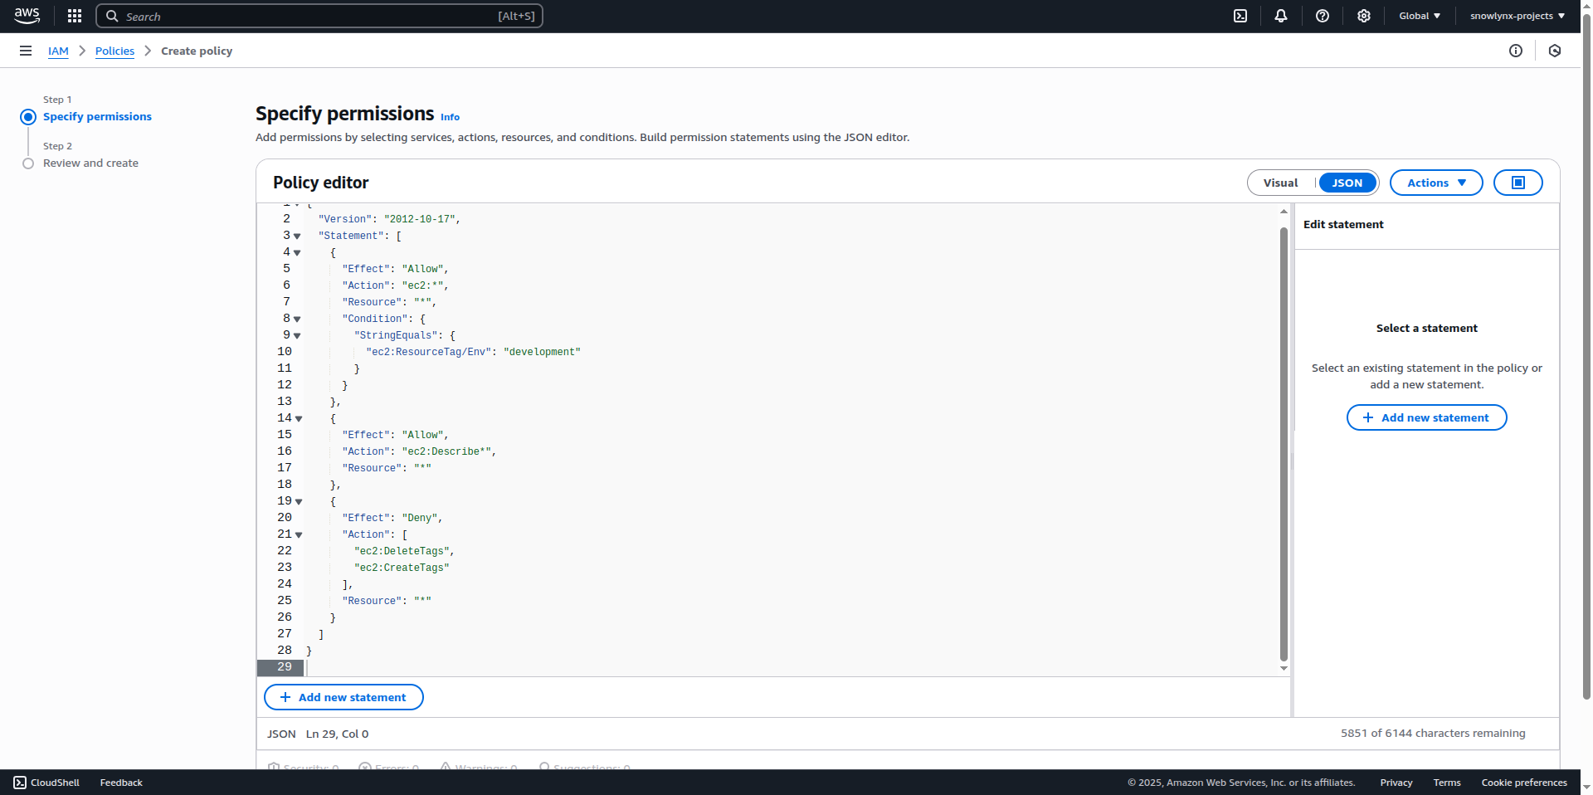The height and width of the screenshot is (795, 1593).
Task: Go to Policies breadcrumb link
Action: pos(114,51)
